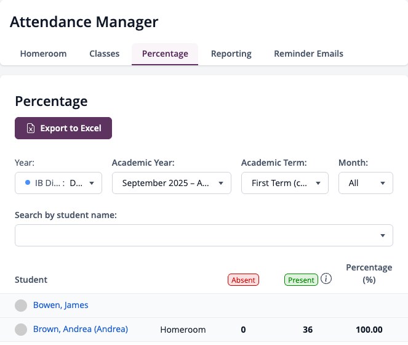The height and width of the screenshot is (345, 408).
Task: Click the Attendance Manager page title
Action: pos(84,22)
